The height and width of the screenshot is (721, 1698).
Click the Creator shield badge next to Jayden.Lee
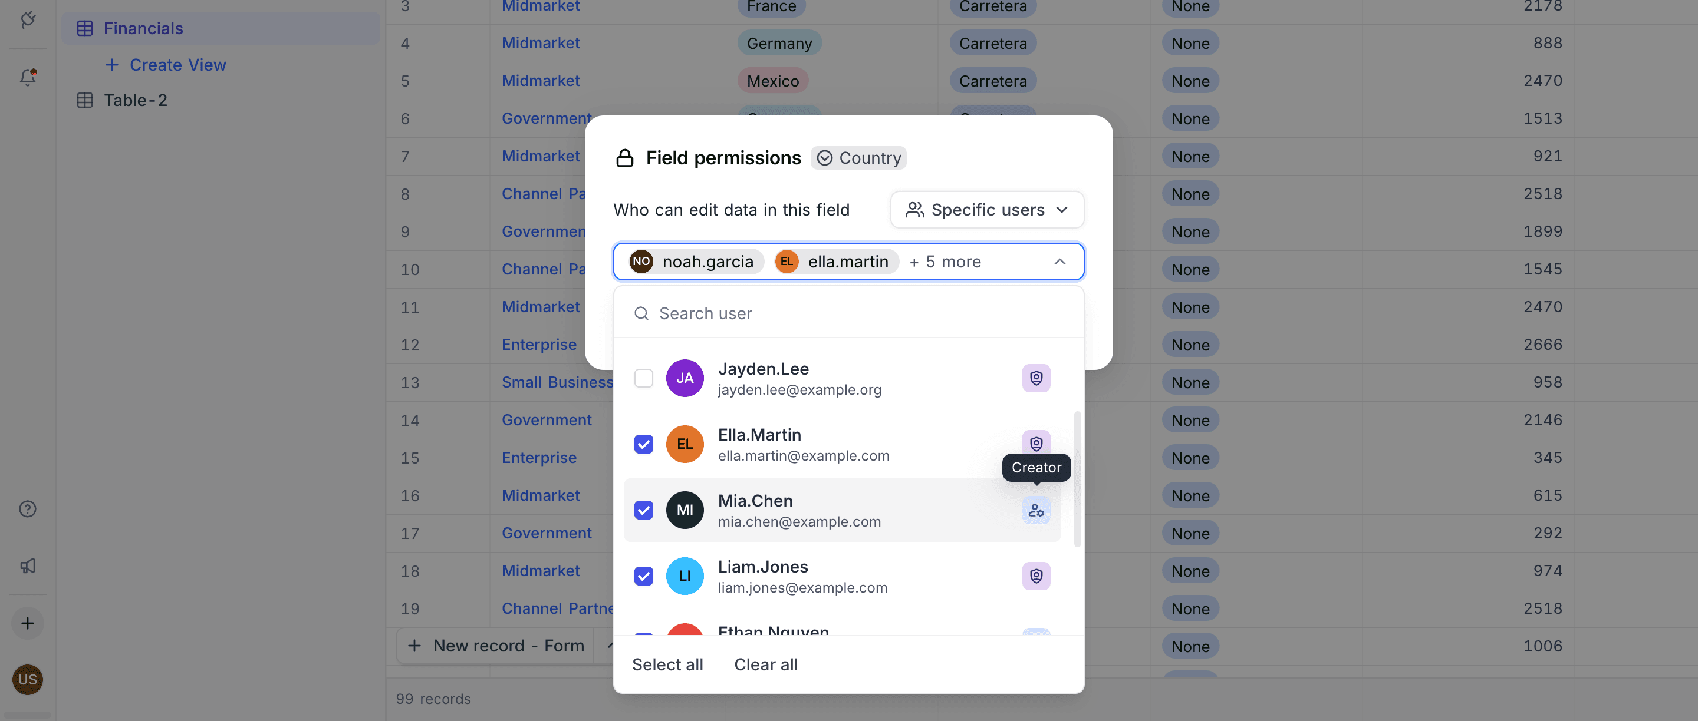coord(1035,378)
